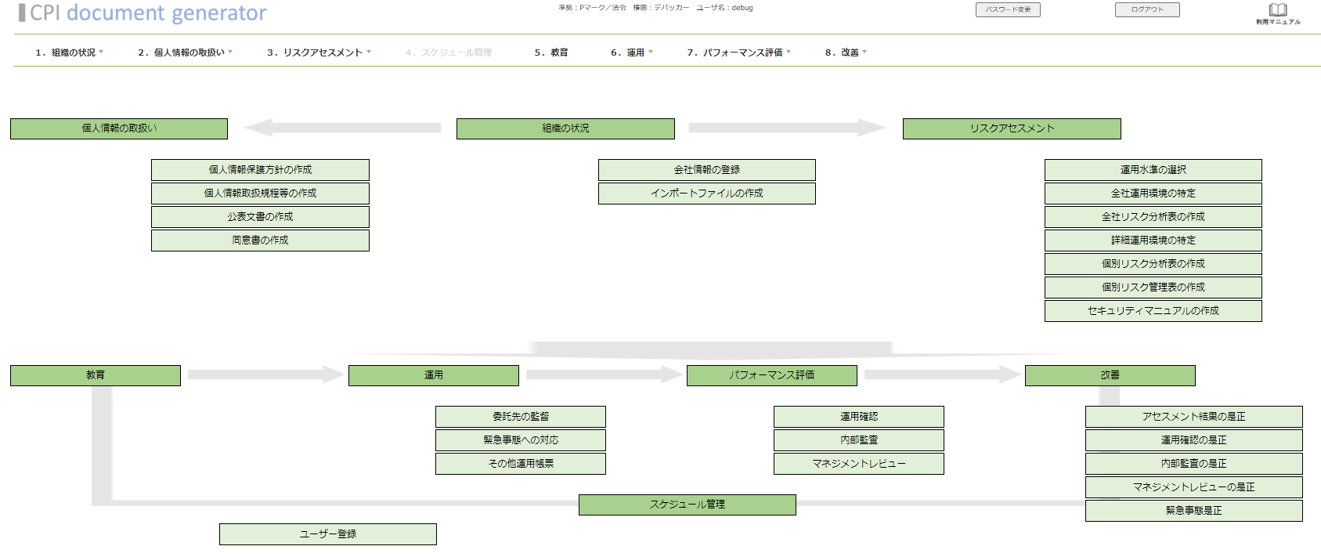1321x557 pixels.
Task: Click the CPI document generator logo
Action: (143, 13)
